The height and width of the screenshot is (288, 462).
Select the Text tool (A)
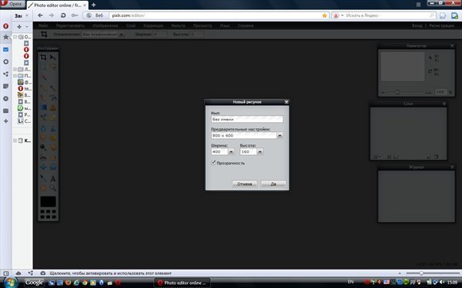pos(52,178)
